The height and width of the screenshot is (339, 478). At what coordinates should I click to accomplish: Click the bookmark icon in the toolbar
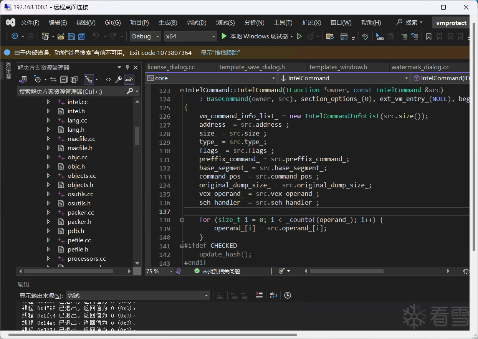tap(429, 36)
